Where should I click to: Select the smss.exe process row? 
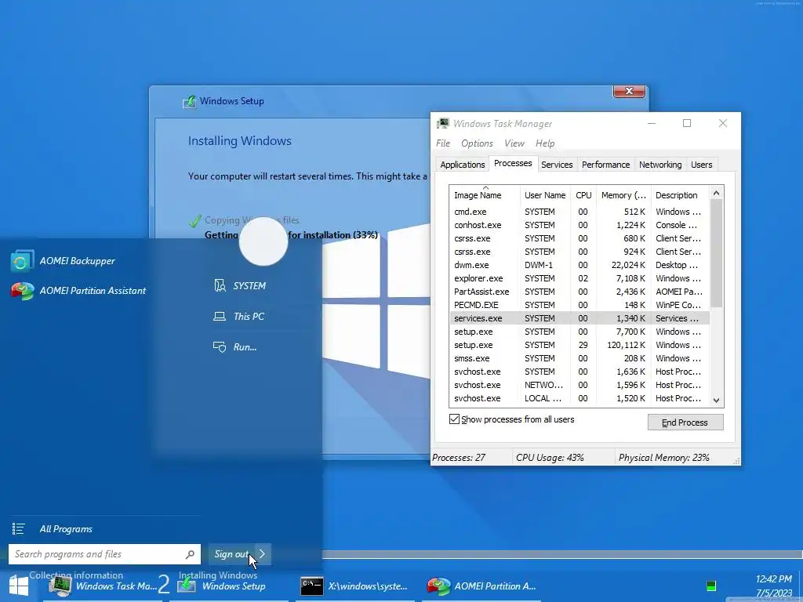(x=580, y=357)
